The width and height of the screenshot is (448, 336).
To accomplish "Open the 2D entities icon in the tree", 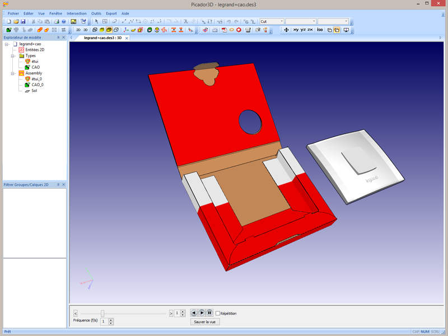I will pyautogui.click(x=21, y=50).
